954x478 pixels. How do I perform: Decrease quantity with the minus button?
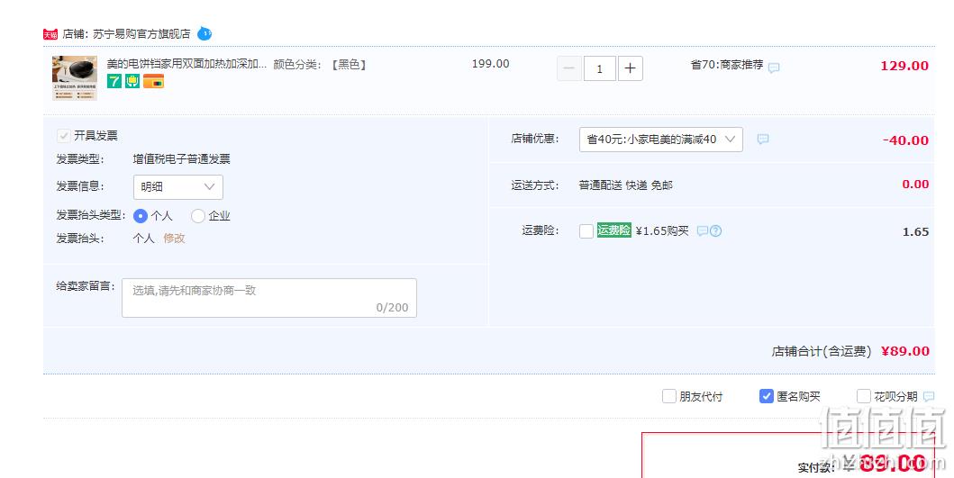point(569,68)
